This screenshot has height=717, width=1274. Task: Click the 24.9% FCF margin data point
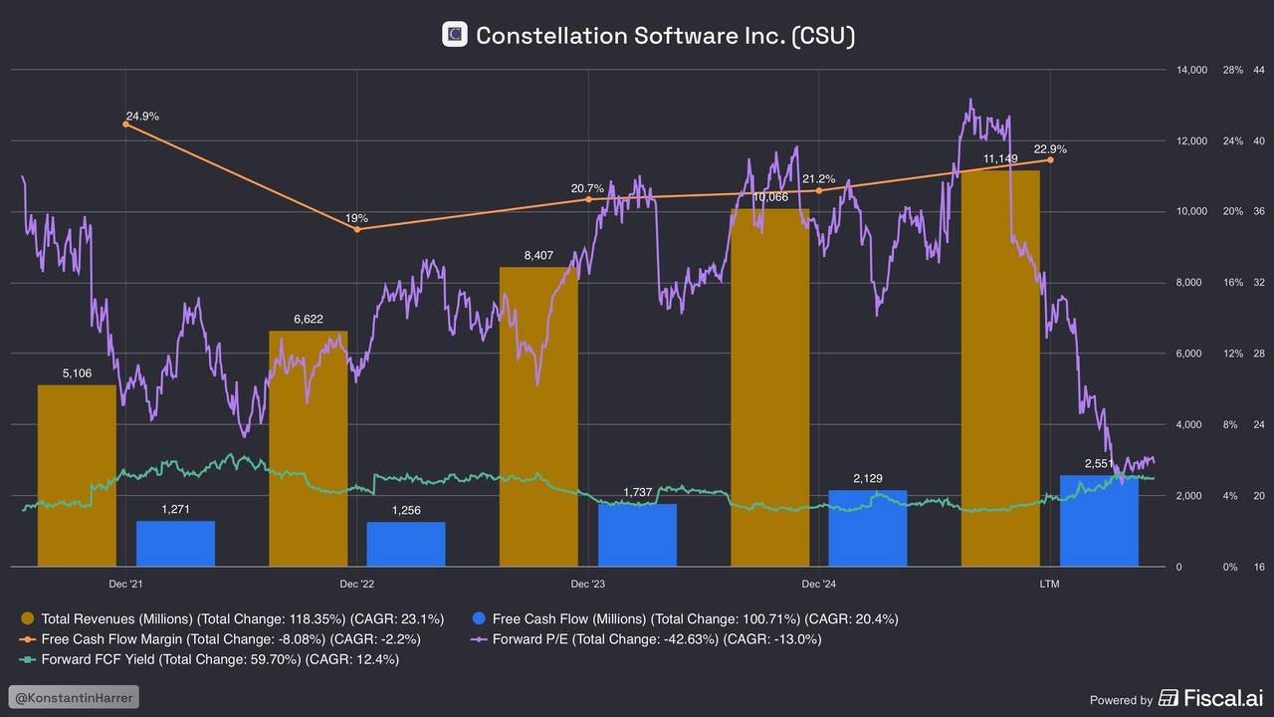125,124
